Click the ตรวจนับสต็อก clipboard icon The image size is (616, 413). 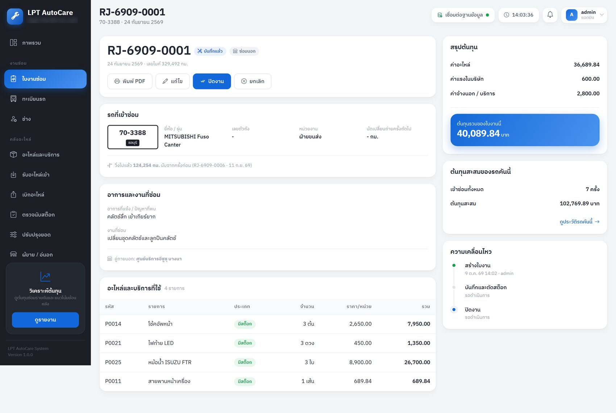coord(13,214)
